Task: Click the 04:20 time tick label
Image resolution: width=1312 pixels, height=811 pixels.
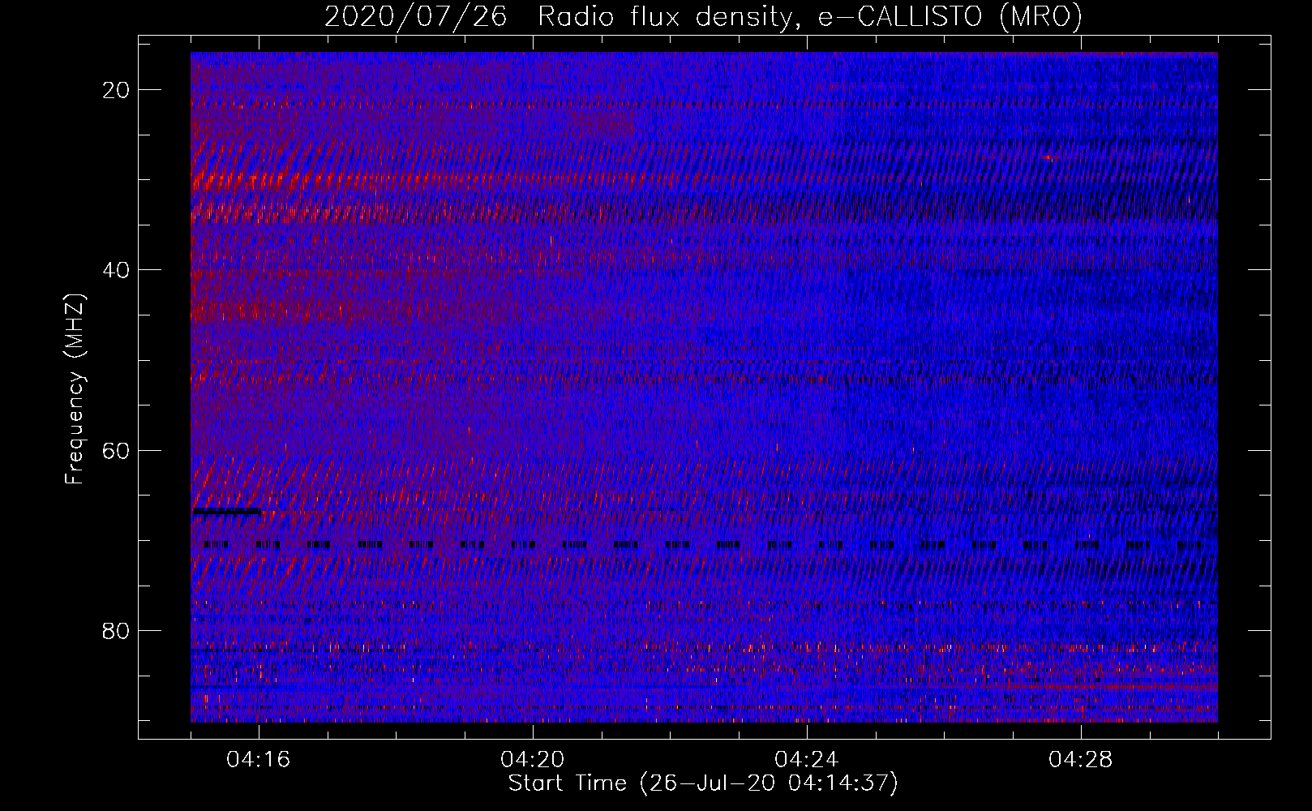Action: pos(533,759)
